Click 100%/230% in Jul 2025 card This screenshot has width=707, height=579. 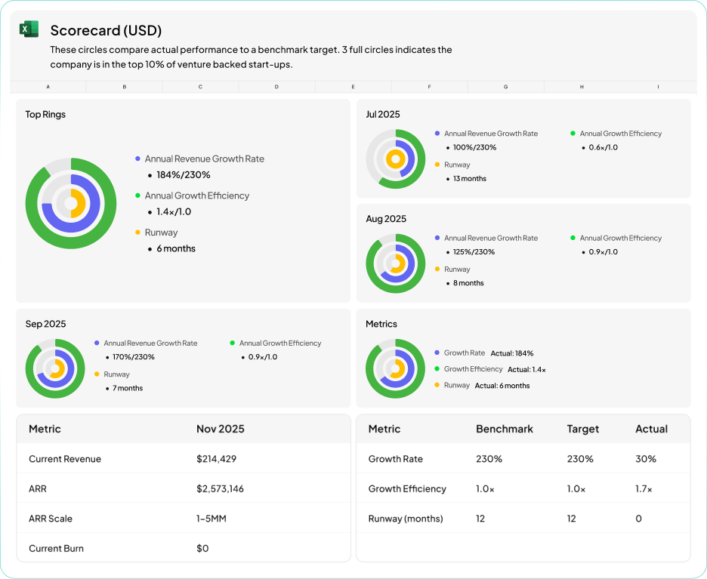click(x=474, y=147)
